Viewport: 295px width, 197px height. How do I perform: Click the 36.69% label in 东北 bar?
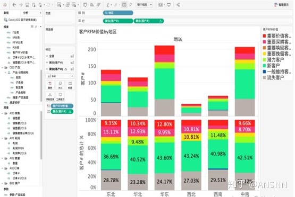(111, 157)
